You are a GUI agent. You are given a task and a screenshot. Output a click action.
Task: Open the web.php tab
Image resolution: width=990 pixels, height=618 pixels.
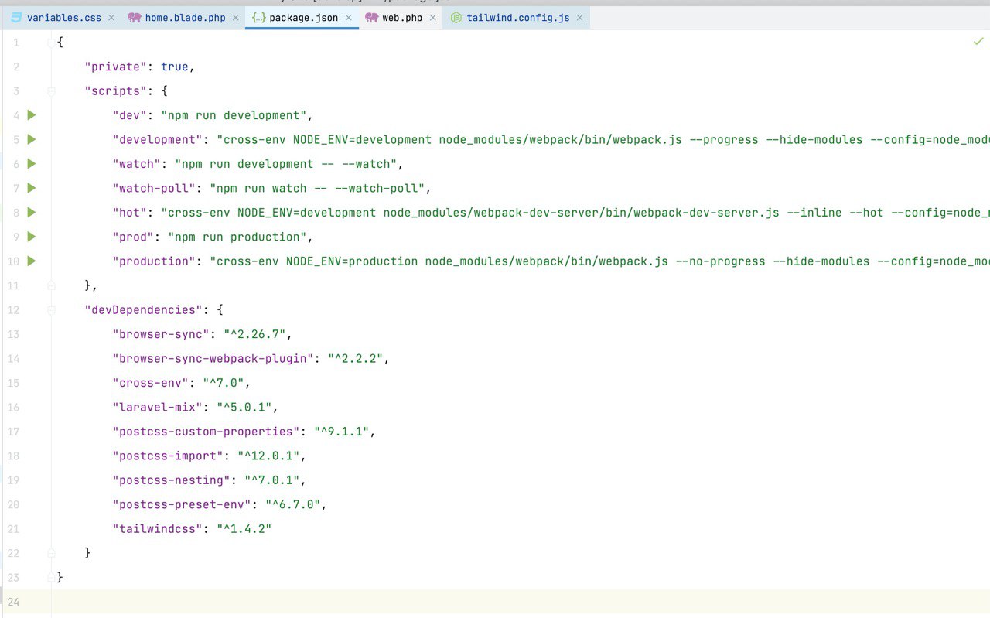tap(402, 17)
